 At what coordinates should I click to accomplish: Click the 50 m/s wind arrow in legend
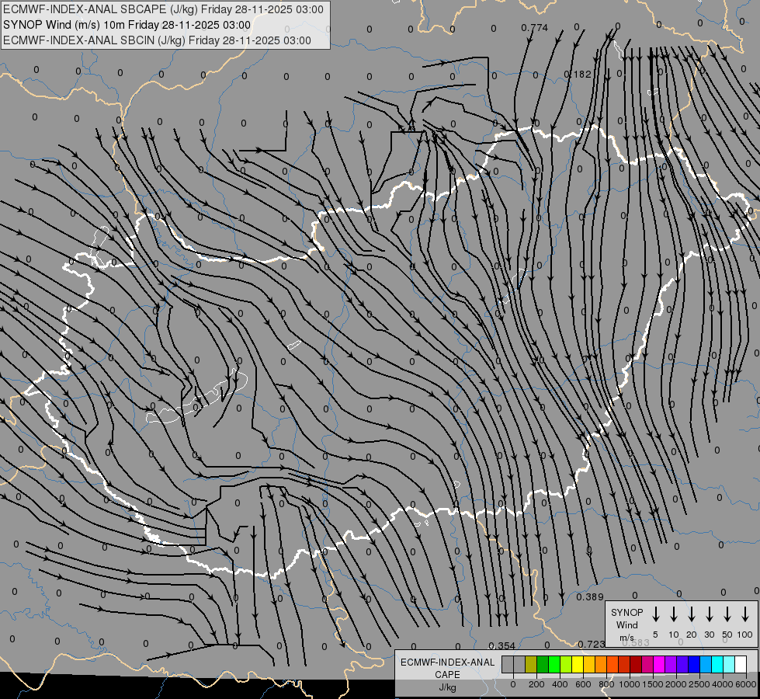[x=727, y=614]
